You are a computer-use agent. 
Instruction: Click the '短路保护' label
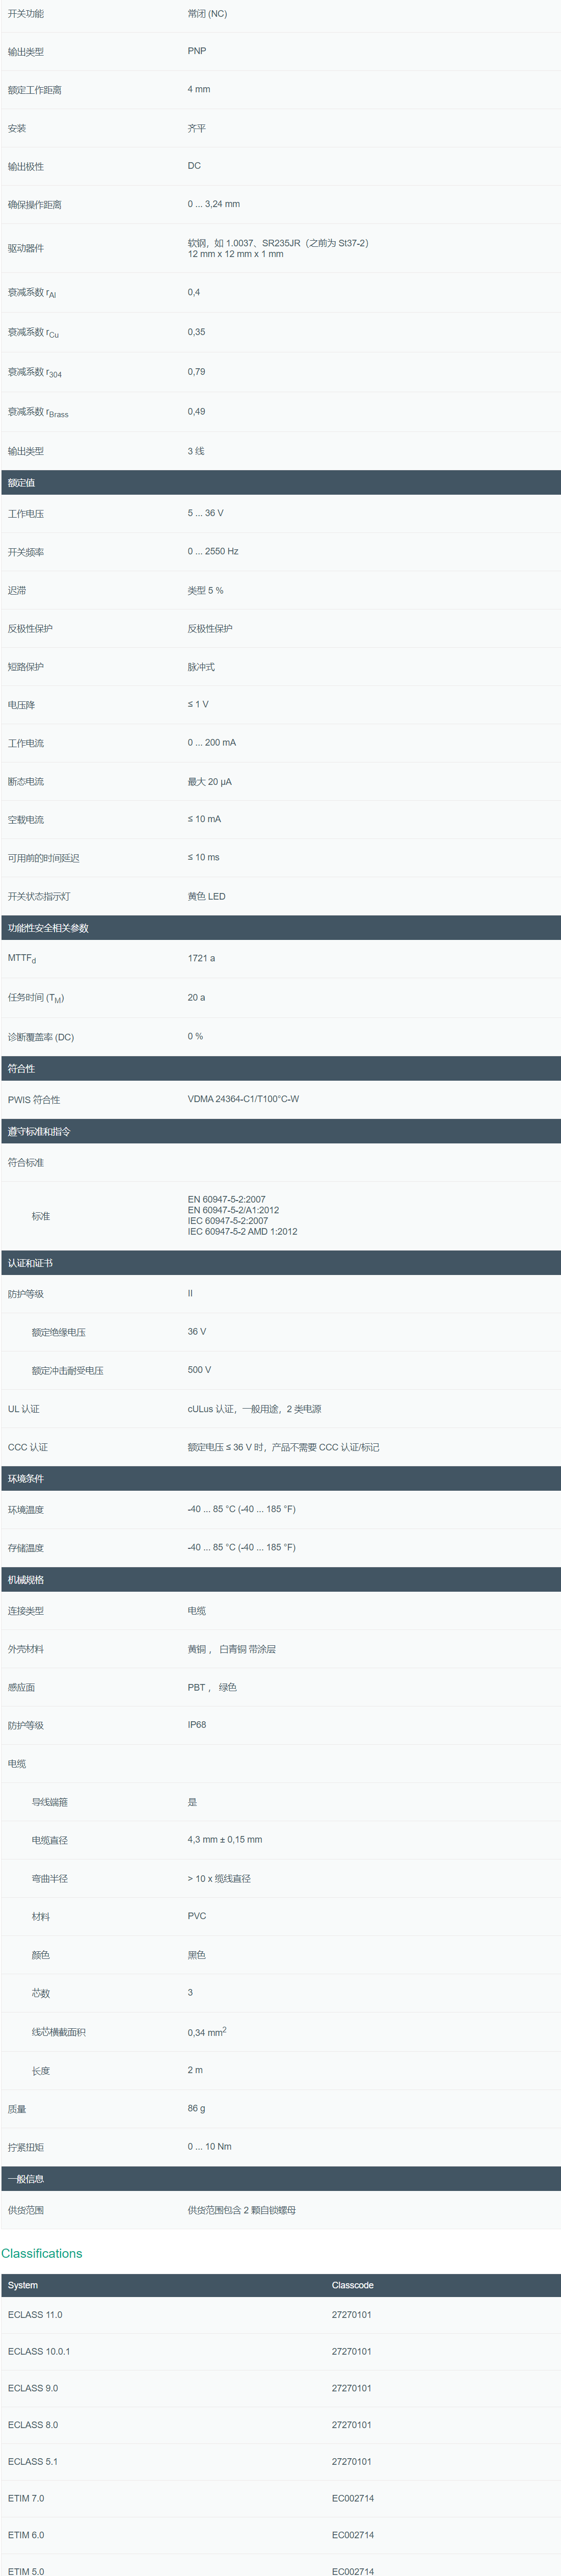click(x=26, y=667)
